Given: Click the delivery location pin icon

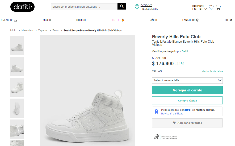Looking at the screenshot, I should [137, 7].
